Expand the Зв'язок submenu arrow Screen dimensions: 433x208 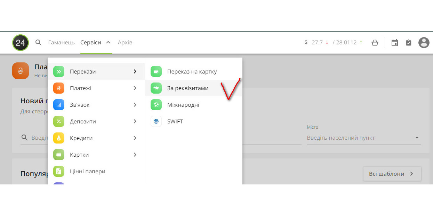135,105
